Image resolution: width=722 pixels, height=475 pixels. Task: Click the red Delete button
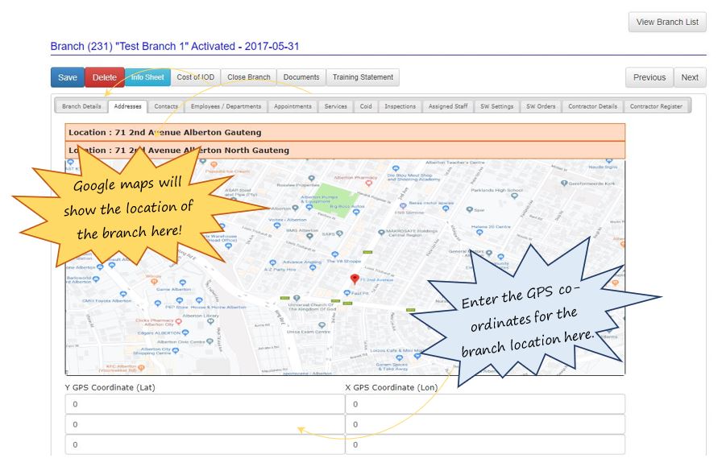(105, 77)
